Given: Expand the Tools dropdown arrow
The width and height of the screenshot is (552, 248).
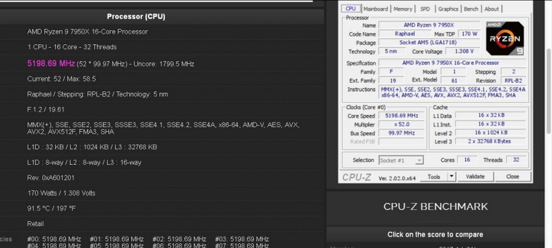Looking at the screenshot, I should pos(452,177).
